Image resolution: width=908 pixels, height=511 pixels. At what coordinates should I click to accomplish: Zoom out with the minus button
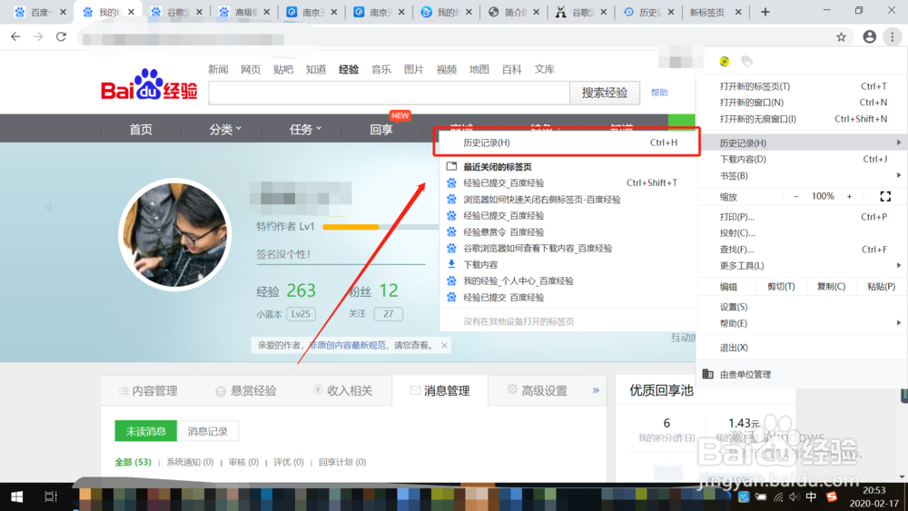[795, 196]
